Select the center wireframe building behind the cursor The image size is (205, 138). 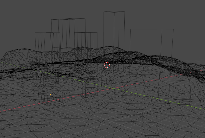86,40
